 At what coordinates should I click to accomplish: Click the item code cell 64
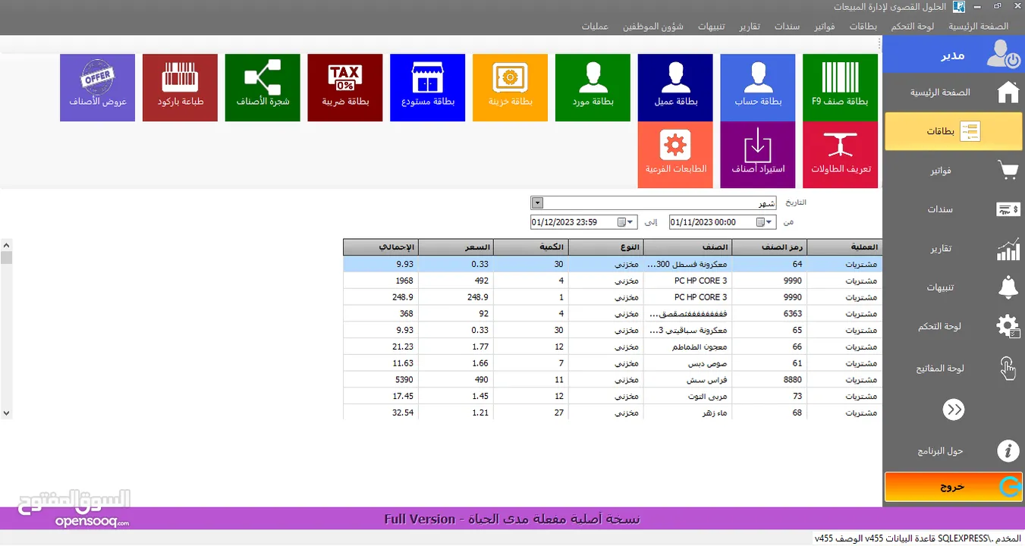coord(769,264)
